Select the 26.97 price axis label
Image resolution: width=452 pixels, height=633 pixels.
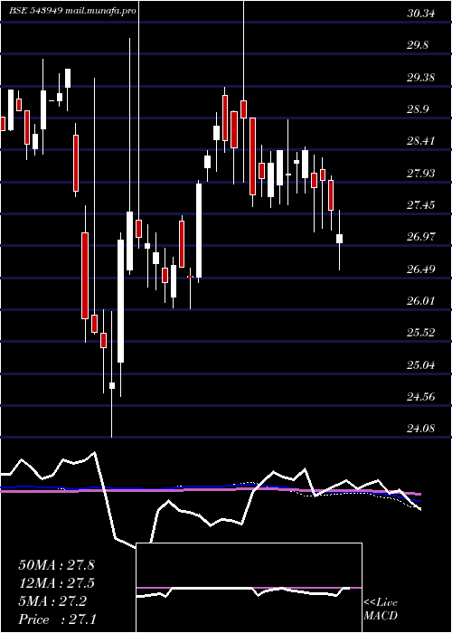click(421, 237)
